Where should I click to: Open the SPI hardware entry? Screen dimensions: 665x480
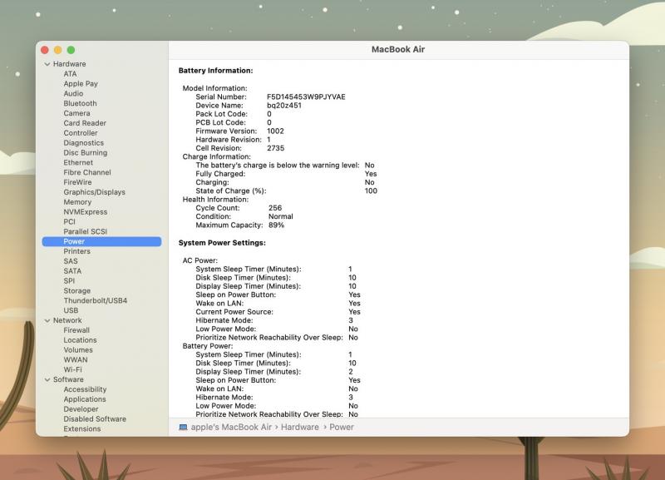69,280
